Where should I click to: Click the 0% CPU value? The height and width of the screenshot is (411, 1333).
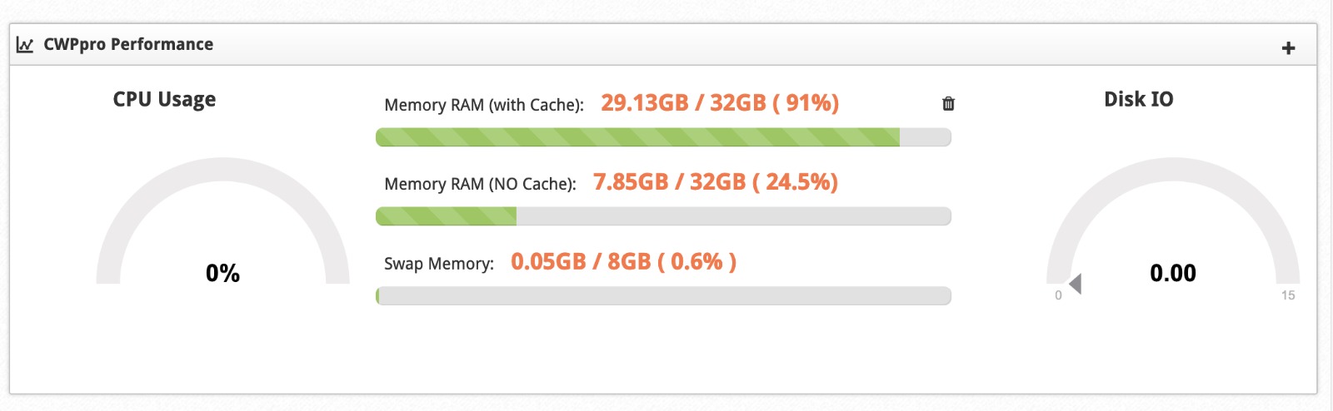222,273
